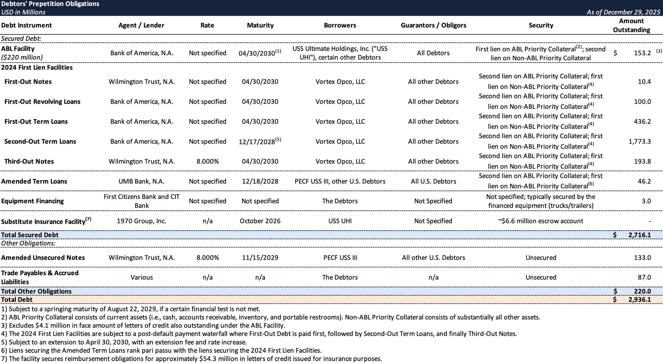Viewport: 663px width, 363px height.
Task: Select footnote 4 about payment waterfall
Action: coord(259,334)
